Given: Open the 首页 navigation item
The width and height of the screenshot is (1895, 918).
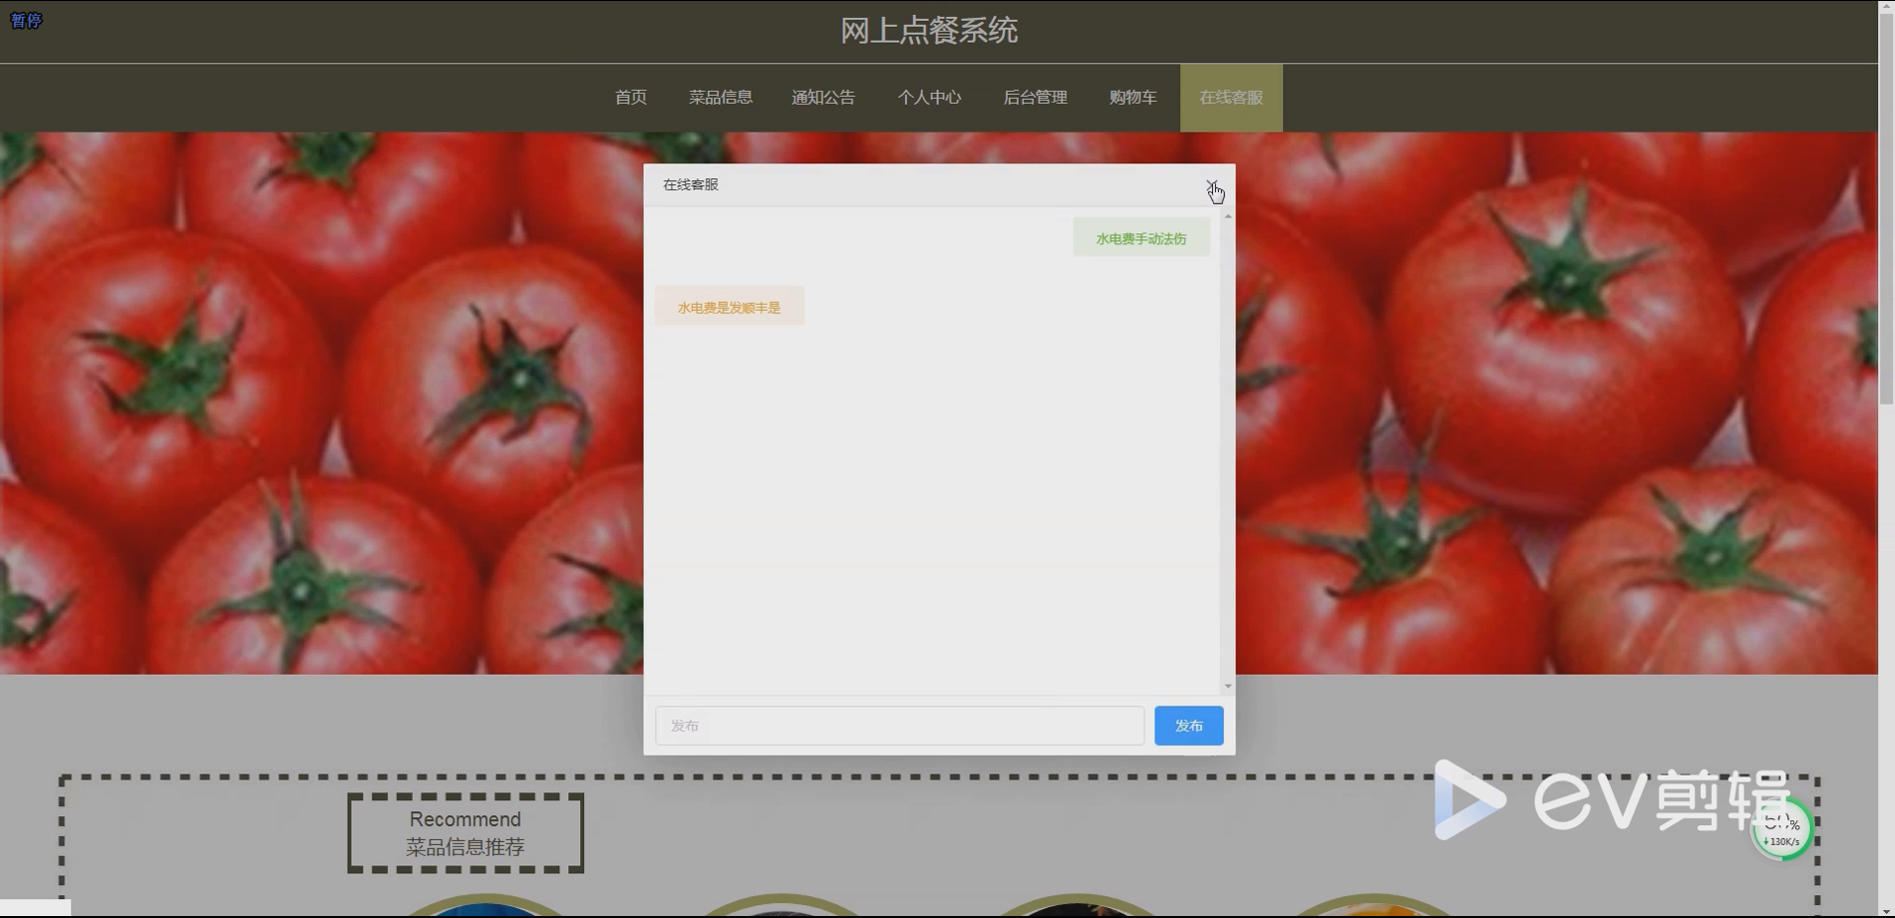Looking at the screenshot, I should [x=631, y=97].
